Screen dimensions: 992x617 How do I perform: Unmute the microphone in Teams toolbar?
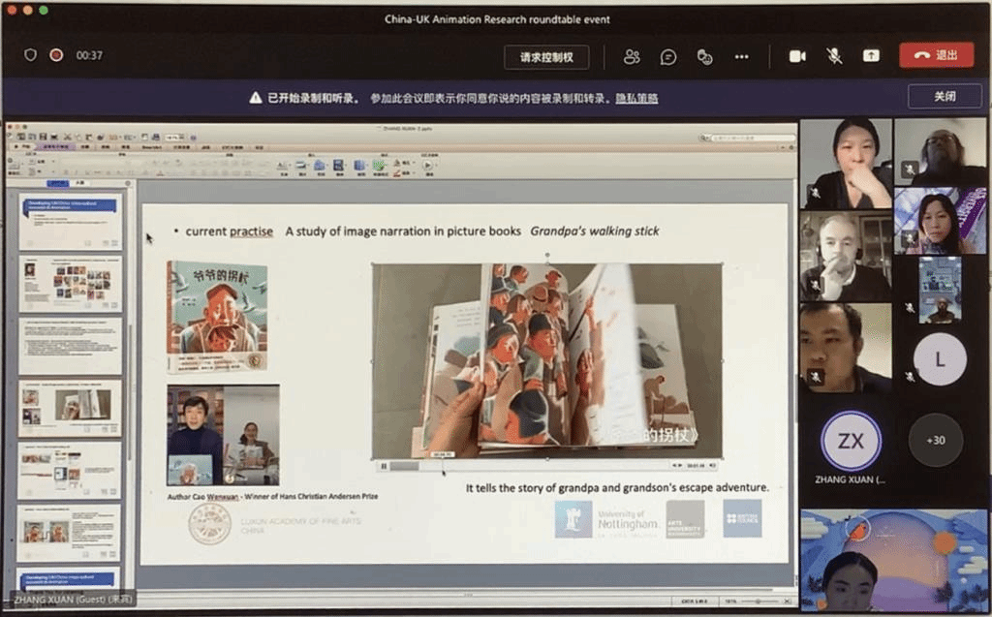(x=834, y=56)
